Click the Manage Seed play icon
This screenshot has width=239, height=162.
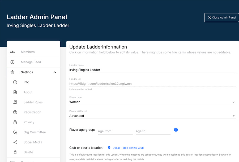coord(12,62)
